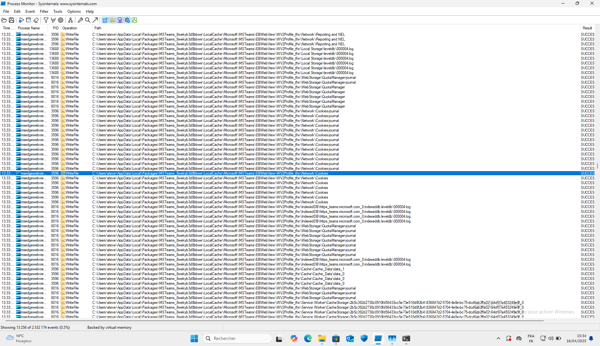600x346 pixels.
Task: Open the Tools menu
Action: (58, 11)
